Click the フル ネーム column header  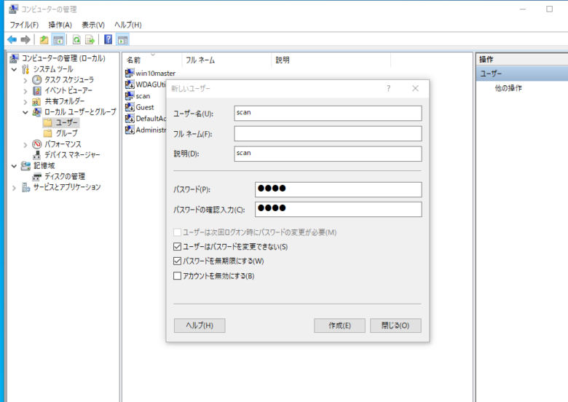pyautogui.click(x=226, y=60)
